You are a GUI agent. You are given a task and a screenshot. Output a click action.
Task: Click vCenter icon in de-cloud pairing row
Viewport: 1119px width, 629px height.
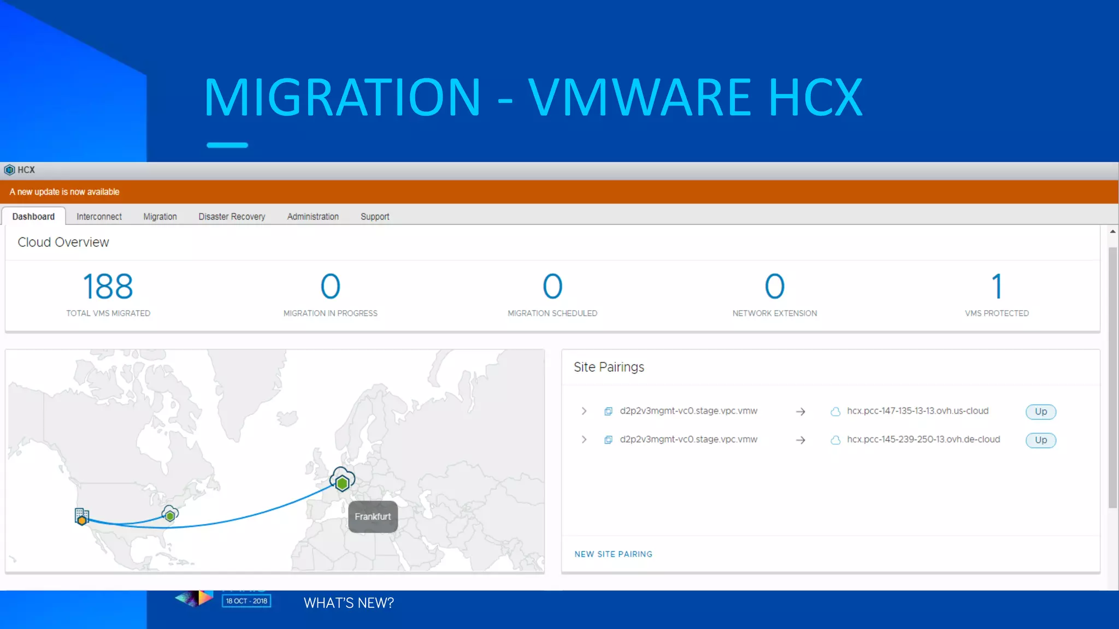pyautogui.click(x=608, y=440)
